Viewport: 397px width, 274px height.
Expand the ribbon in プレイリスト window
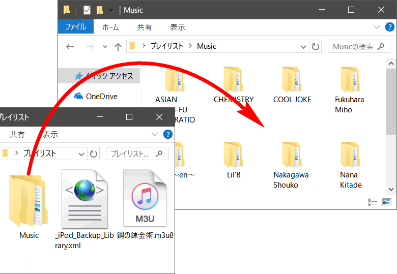155,134
